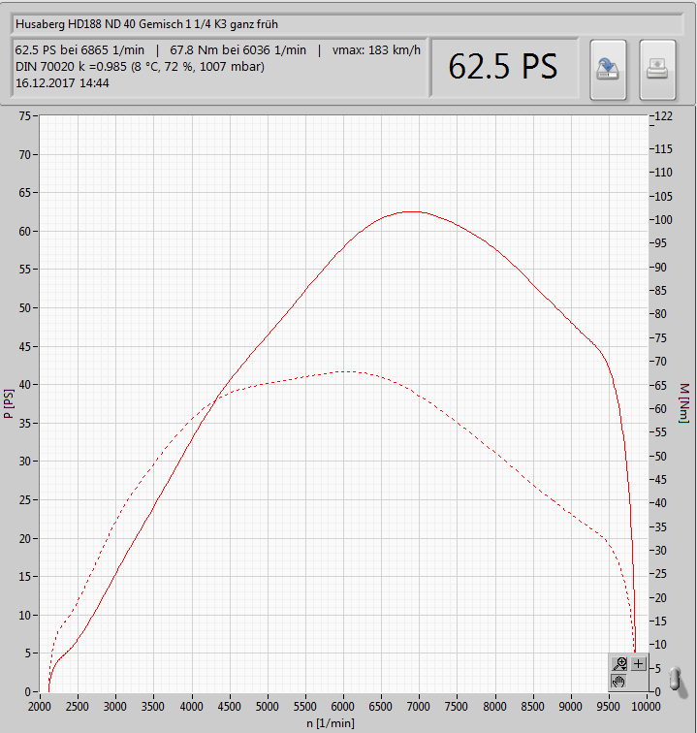The image size is (697, 733).
Task: Click the print icon button
Action: click(x=658, y=69)
